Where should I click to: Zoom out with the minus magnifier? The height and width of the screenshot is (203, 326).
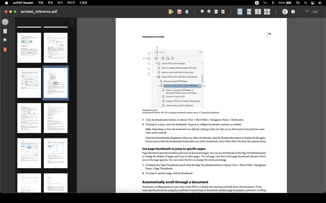point(202,11)
